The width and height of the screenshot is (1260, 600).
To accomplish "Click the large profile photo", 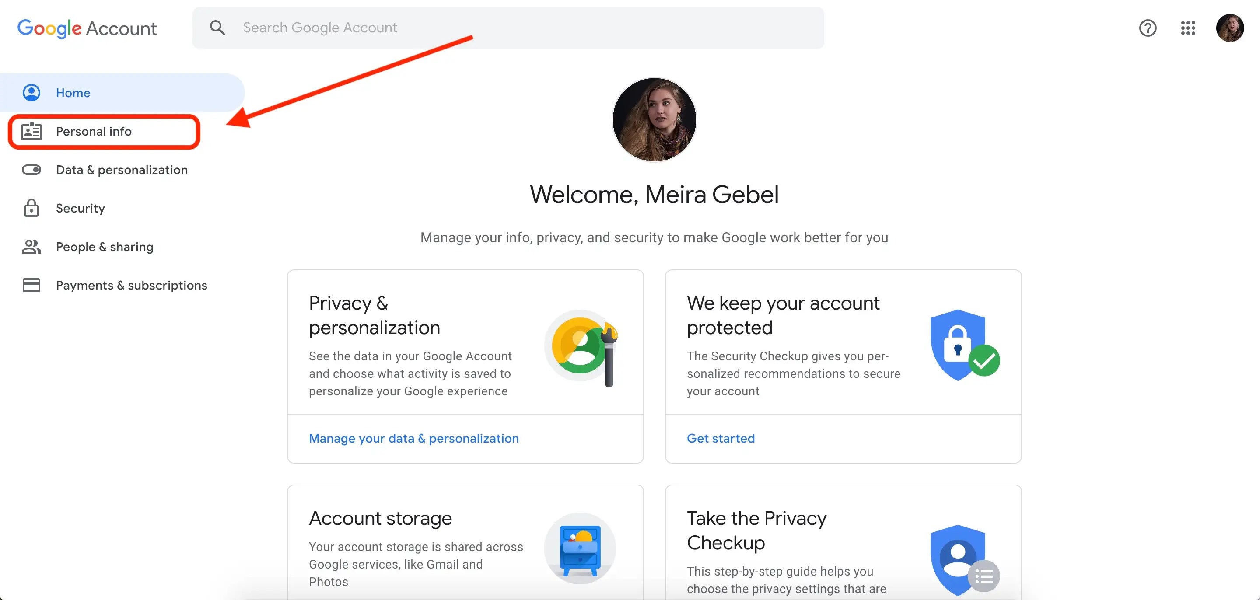I will point(654,120).
